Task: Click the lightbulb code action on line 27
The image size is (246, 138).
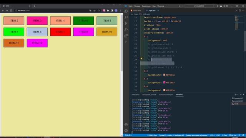Action: click(x=141, y=59)
